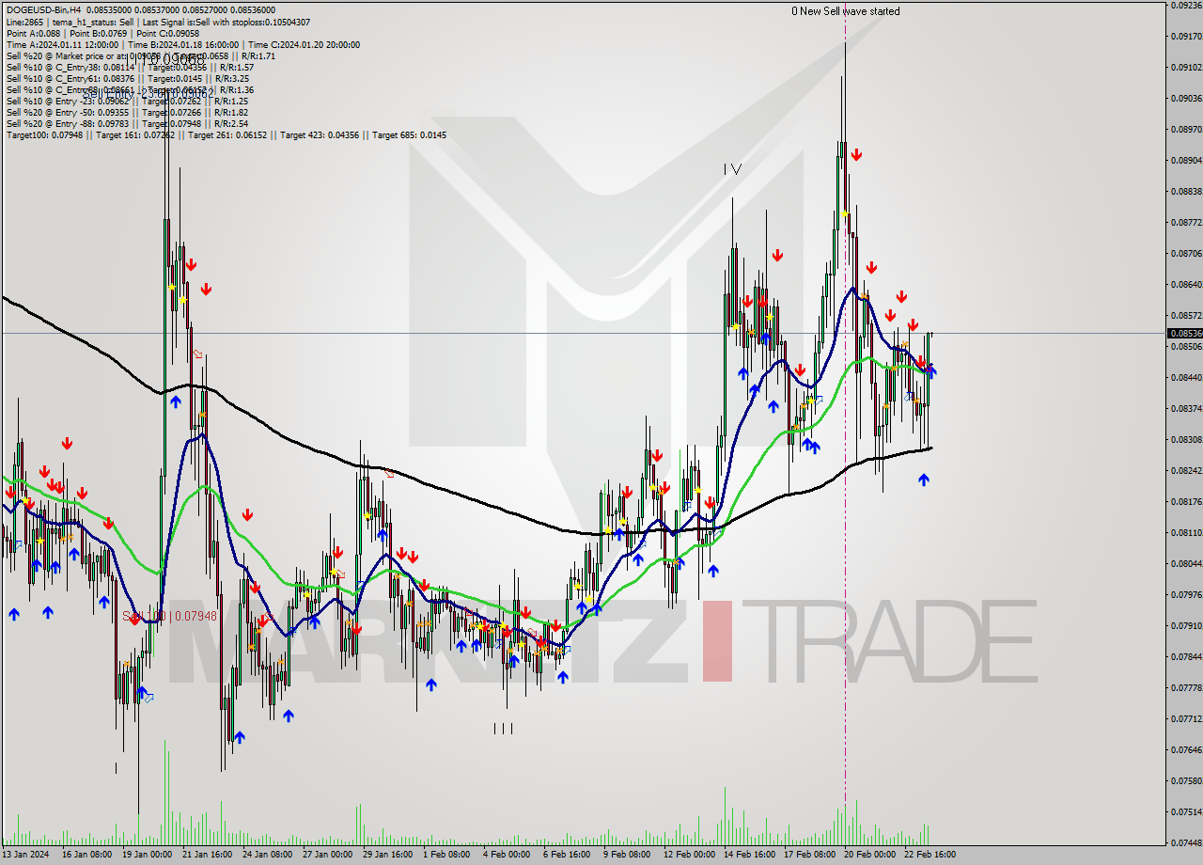
Task: Click the 0.08044 price axis label
Action: click(x=1184, y=563)
